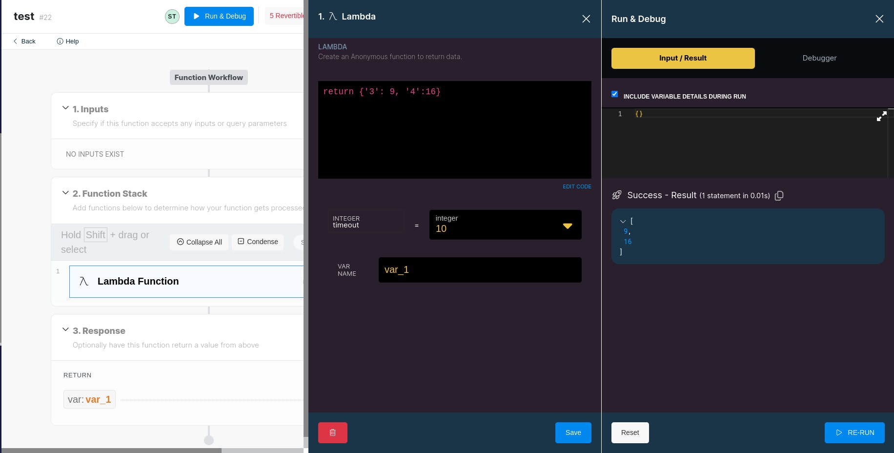Click the RE-RUN button

click(854, 432)
